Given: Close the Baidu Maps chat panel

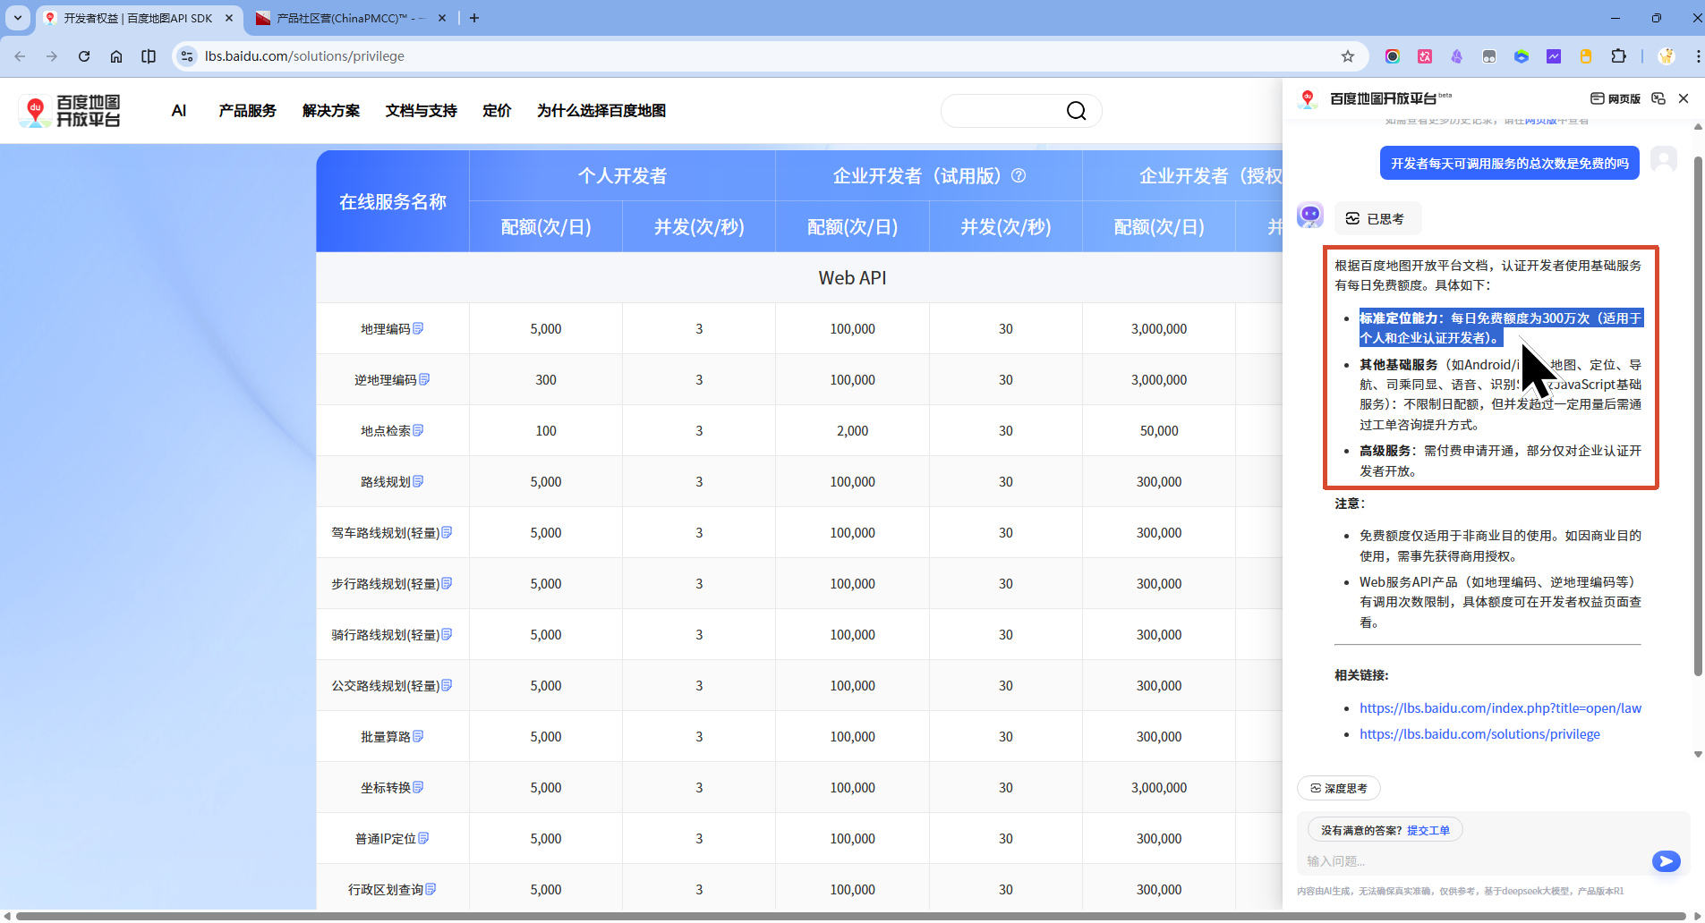Looking at the screenshot, I should (x=1684, y=98).
